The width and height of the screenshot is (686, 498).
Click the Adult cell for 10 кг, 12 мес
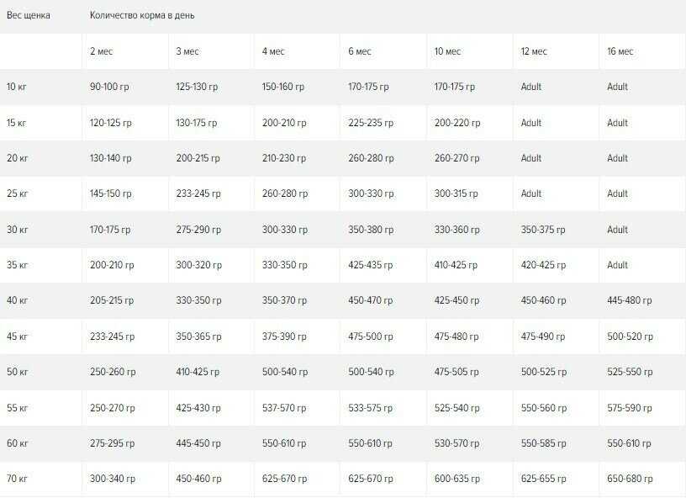[x=531, y=87]
